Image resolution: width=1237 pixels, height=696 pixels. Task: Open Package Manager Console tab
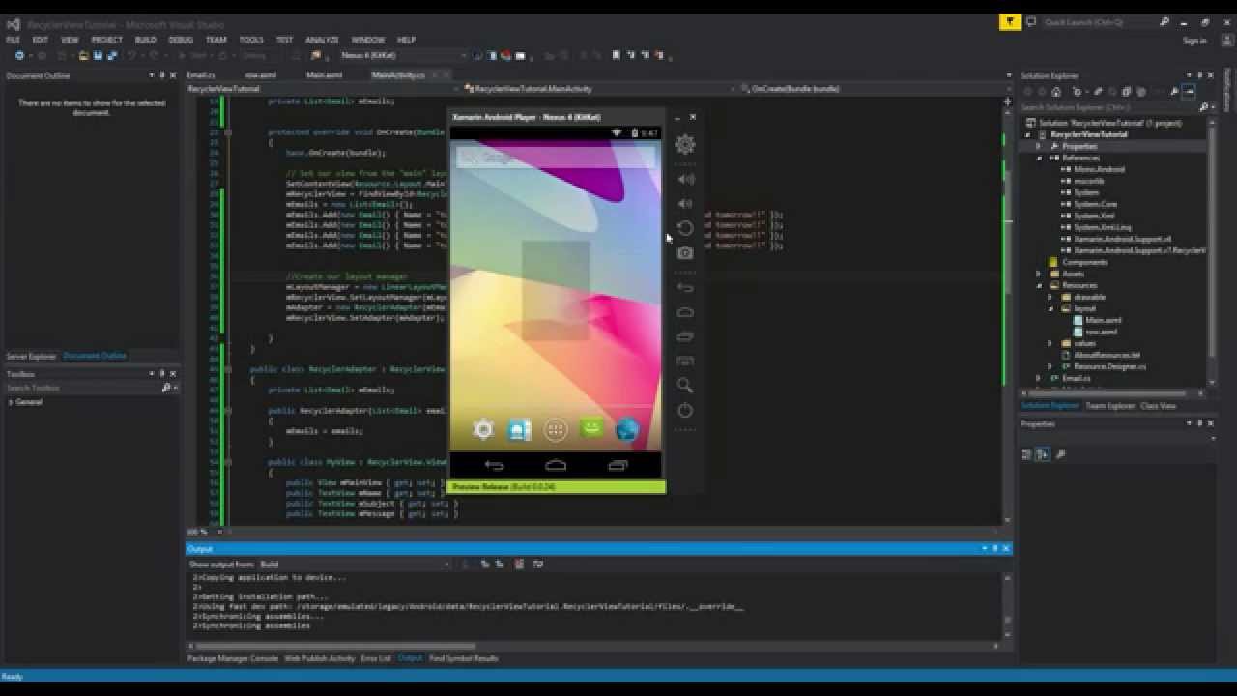[x=232, y=658]
